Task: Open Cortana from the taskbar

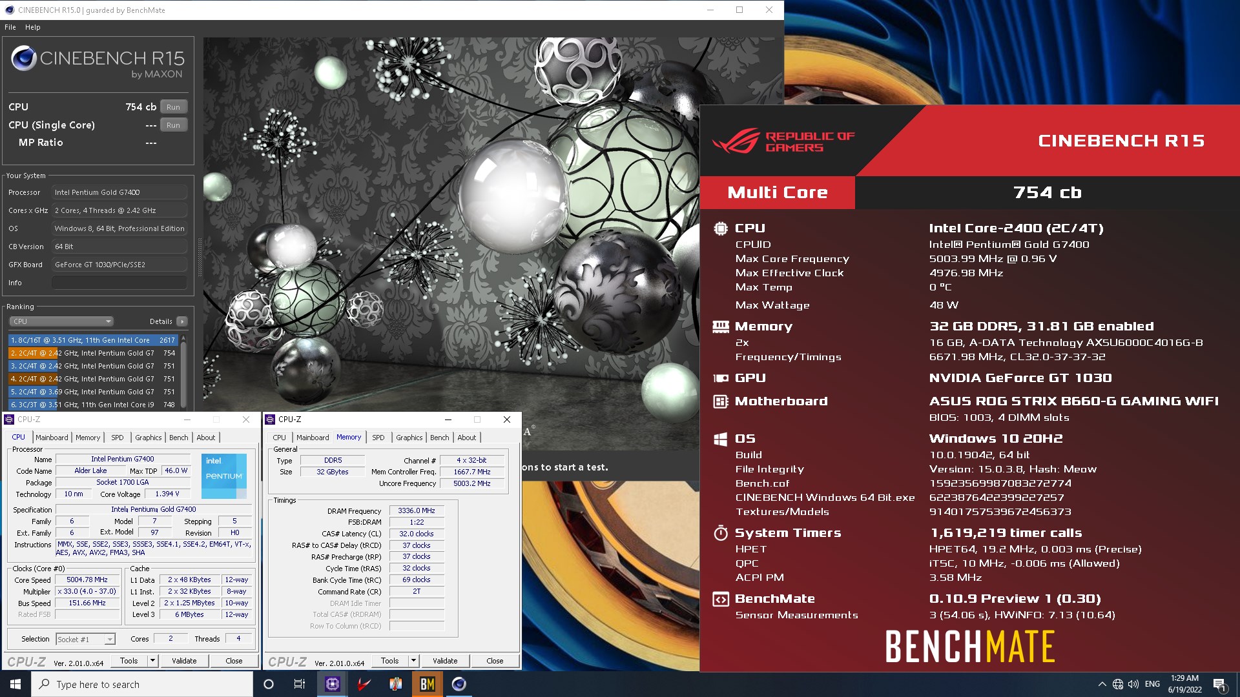Action: (269, 684)
